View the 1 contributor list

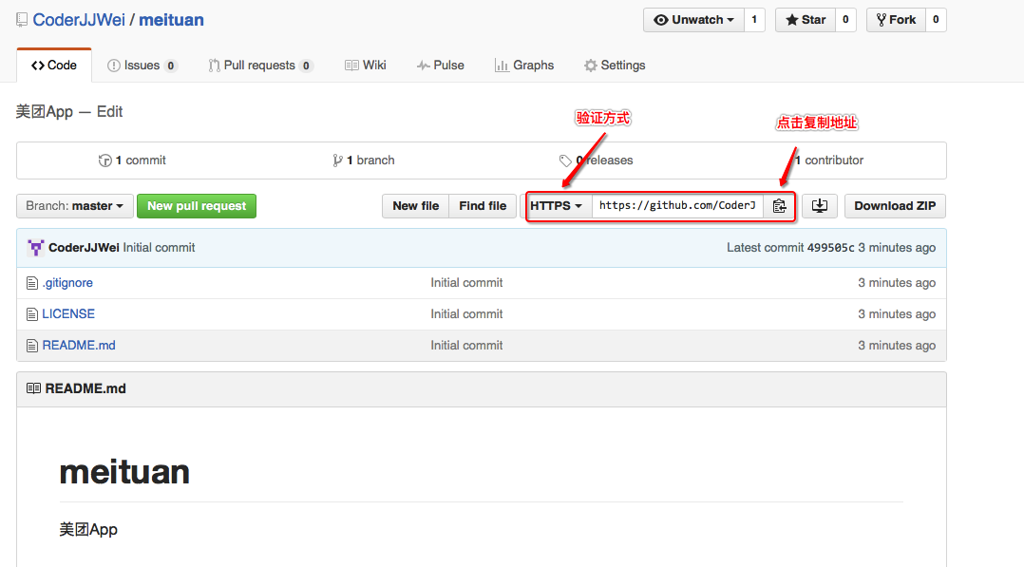(829, 161)
